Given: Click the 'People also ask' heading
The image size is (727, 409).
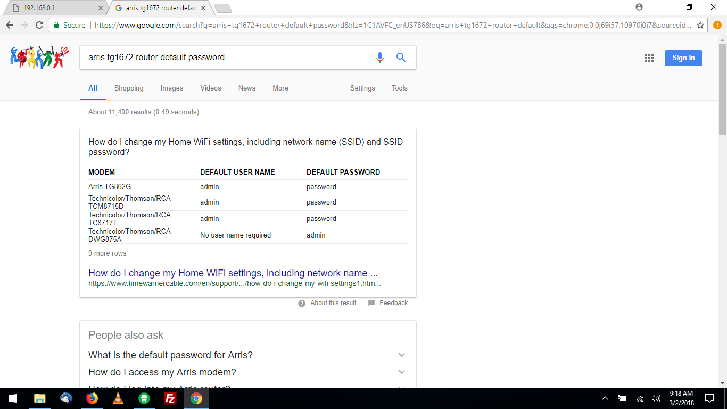Looking at the screenshot, I should click(126, 335).
